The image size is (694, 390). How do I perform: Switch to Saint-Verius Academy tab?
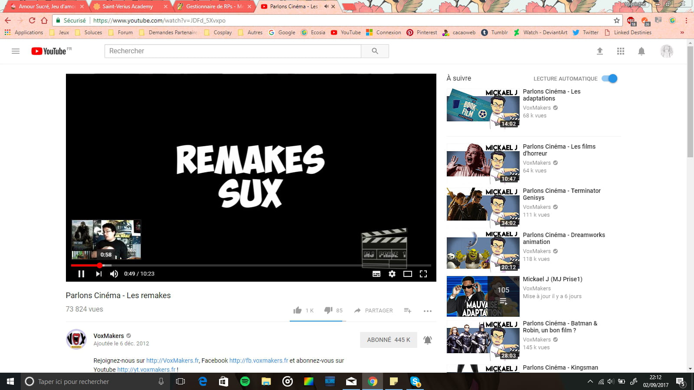point(130,6)
